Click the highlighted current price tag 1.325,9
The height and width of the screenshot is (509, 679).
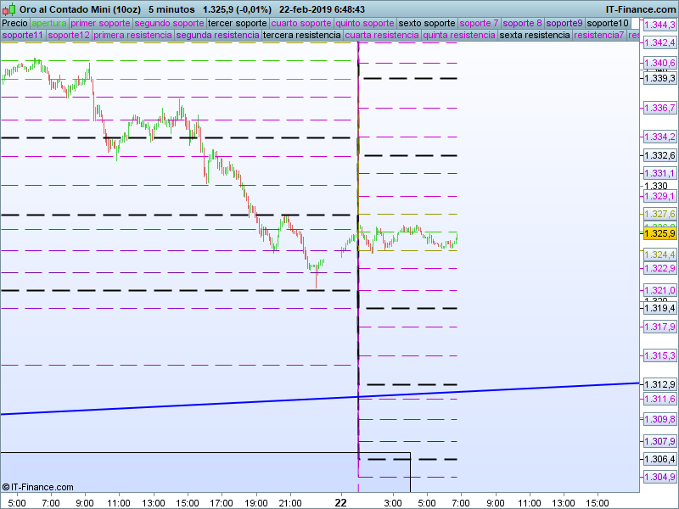pos(659,233)
